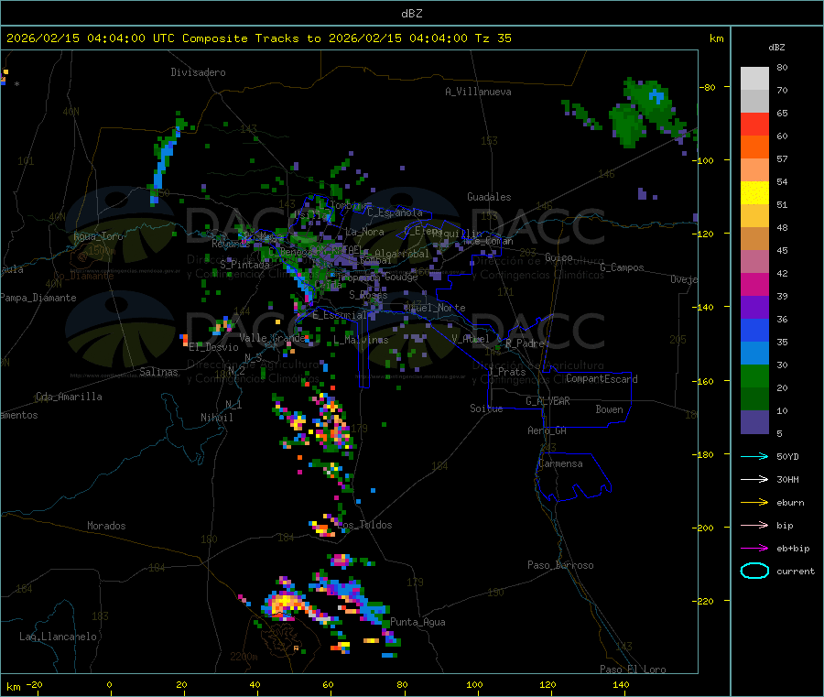Click the 'Bowen' map label
This screenshot has width=824, height=697.
(609, 409)
